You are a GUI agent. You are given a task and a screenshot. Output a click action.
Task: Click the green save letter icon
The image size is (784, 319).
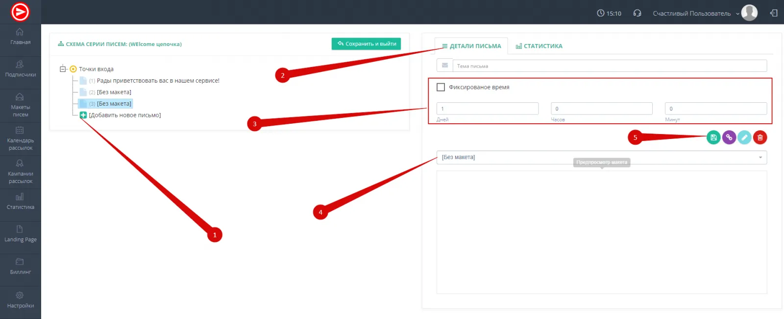[713, 137]
